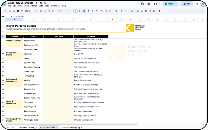The height and width of the screenshot is (130, 208).
Task: Insert a chart
Action: 146,11
